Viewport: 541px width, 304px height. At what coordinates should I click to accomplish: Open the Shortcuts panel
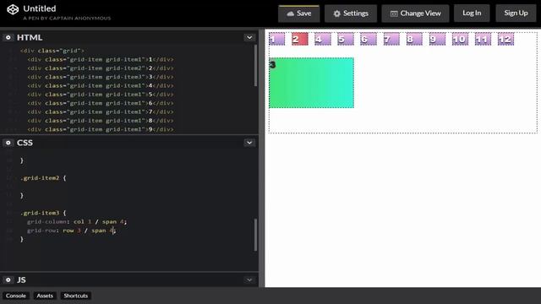click(75, 296)
